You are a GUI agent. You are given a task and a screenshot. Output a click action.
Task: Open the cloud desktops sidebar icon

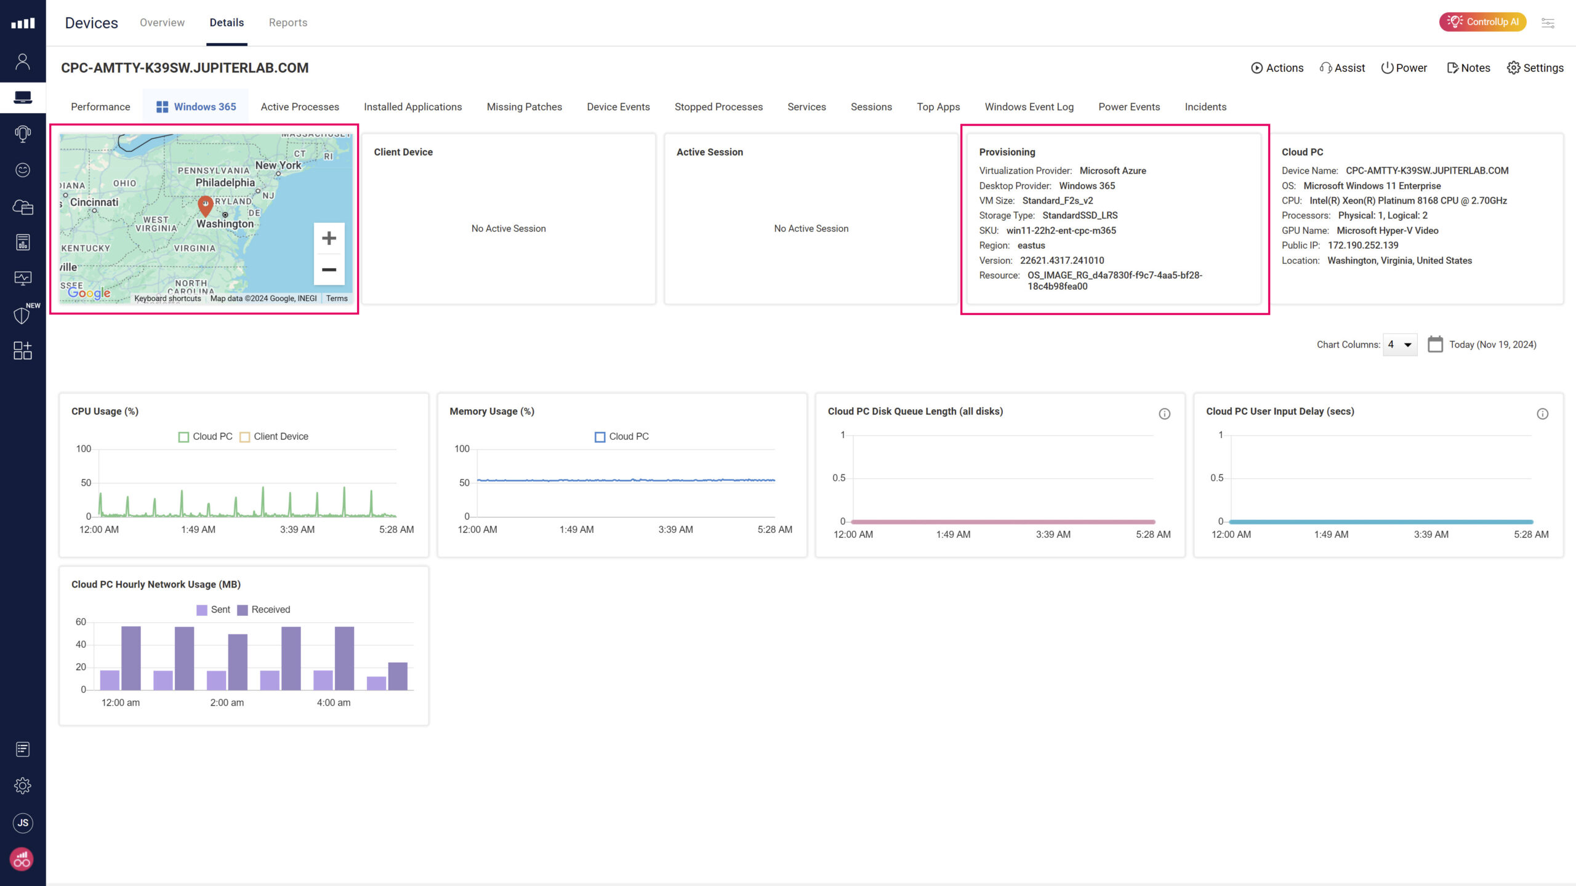23,207
